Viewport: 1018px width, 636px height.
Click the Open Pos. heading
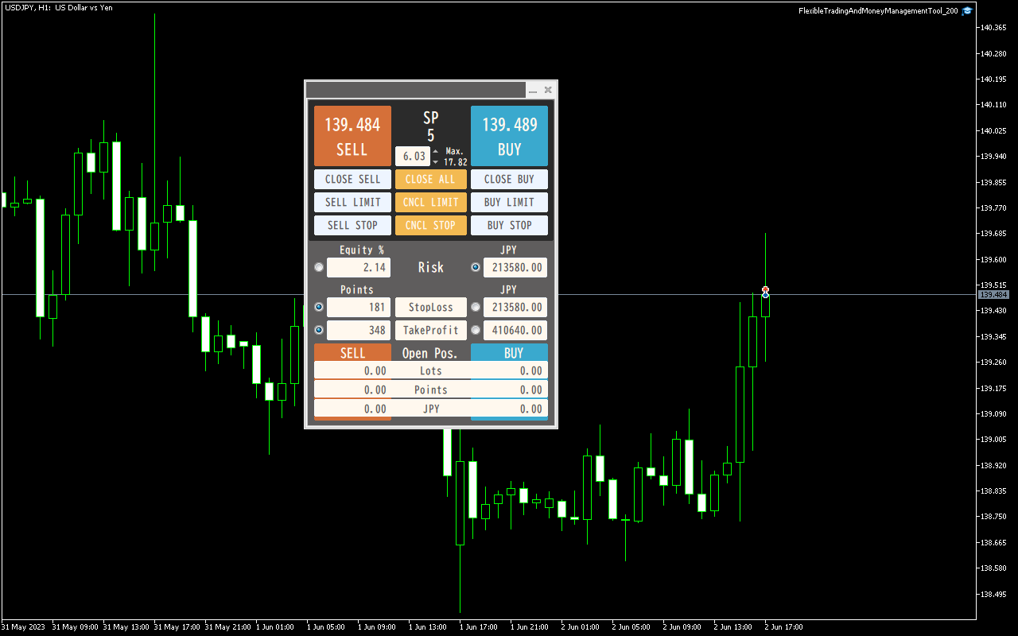[x=430, y=353]
